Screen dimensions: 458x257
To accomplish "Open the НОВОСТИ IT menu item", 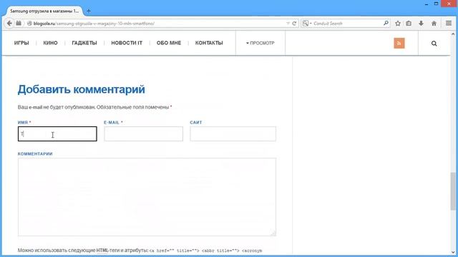I will [127, 43].
